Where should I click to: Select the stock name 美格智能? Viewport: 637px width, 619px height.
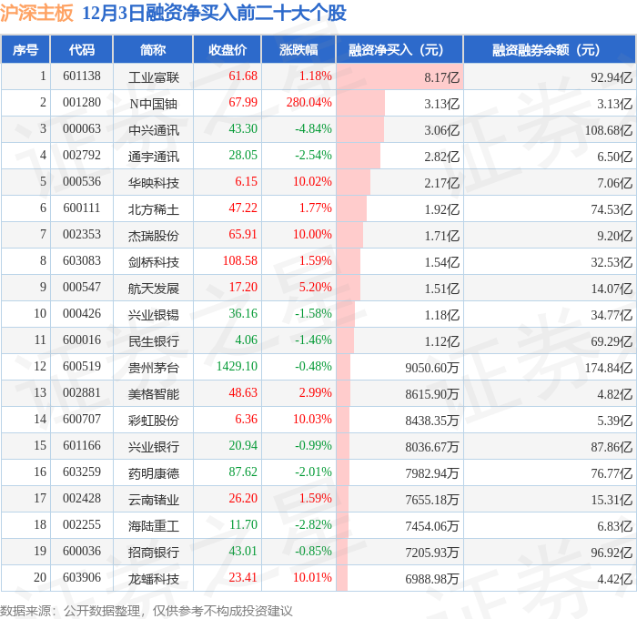point(154,394)
